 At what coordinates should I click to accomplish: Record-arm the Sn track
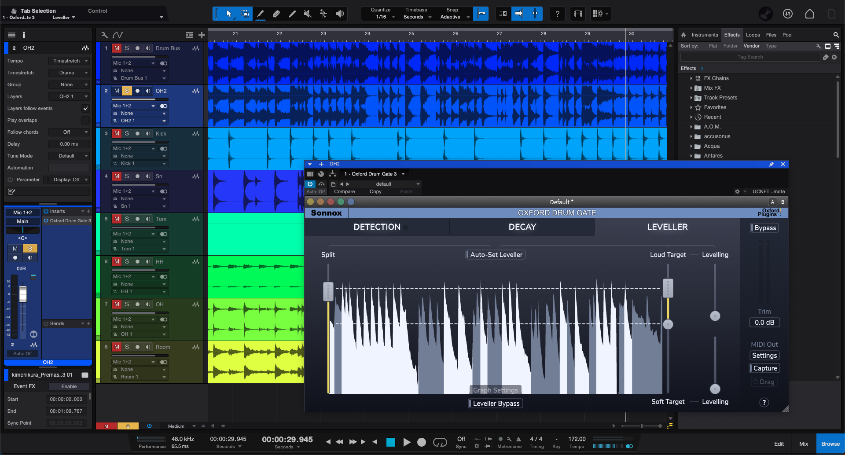coord(137,176)
